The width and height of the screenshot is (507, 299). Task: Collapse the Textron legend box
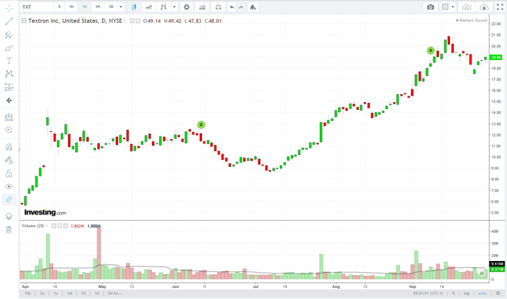click(x=24, y=21)
